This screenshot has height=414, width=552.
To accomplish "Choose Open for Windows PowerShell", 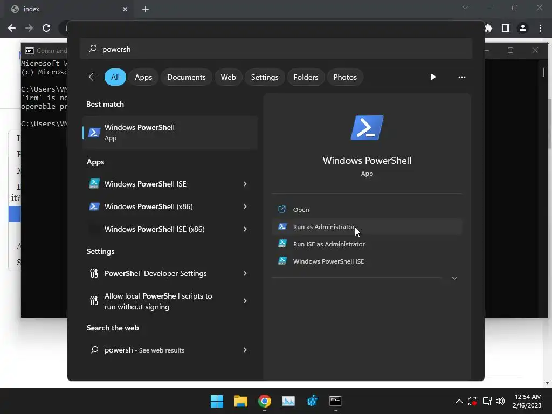I will pyautogui.click(x=367, y=210).
